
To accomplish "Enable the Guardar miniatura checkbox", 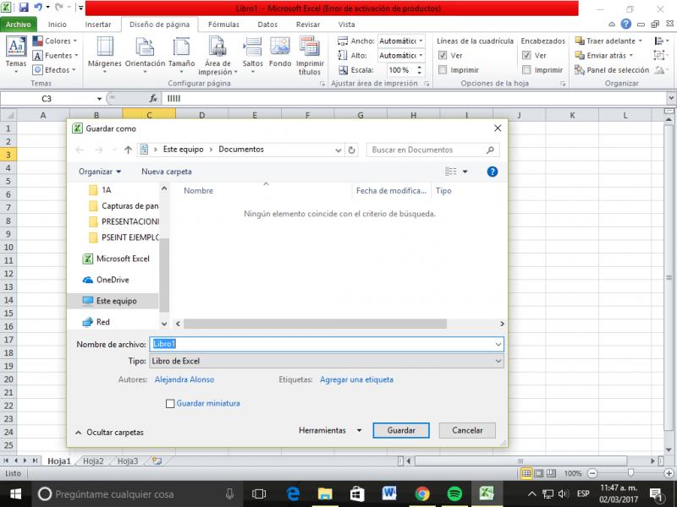I will (171, 404).
